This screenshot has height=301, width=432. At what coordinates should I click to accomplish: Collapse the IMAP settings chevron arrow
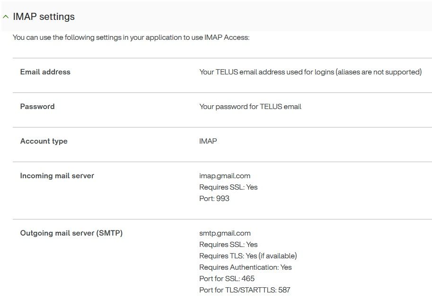click(6, 17)
